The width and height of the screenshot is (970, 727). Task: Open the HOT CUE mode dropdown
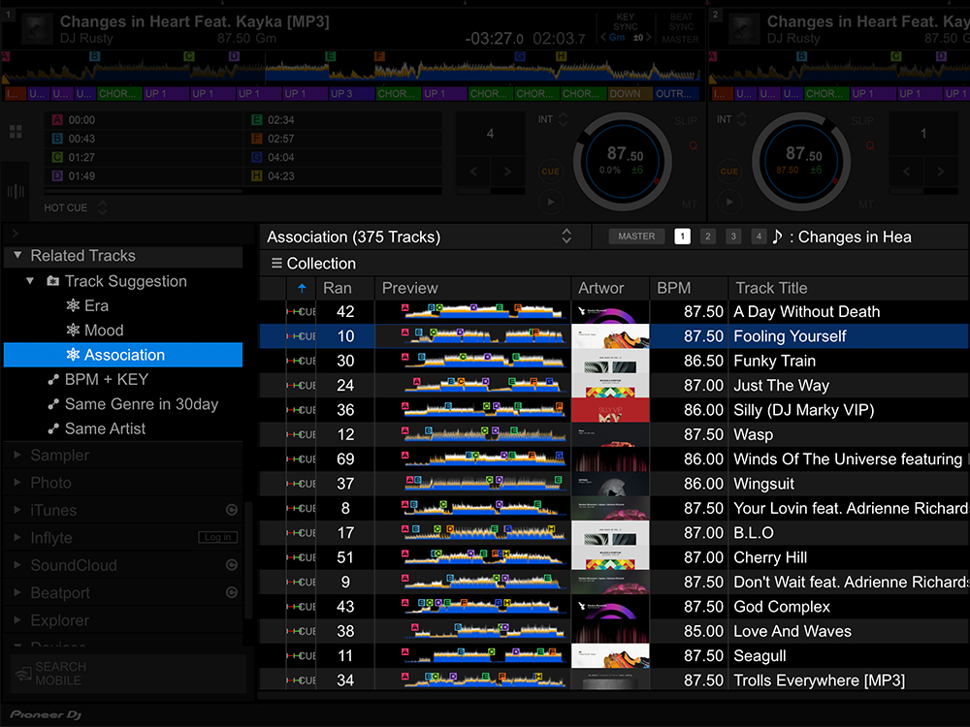click(102, 207)
